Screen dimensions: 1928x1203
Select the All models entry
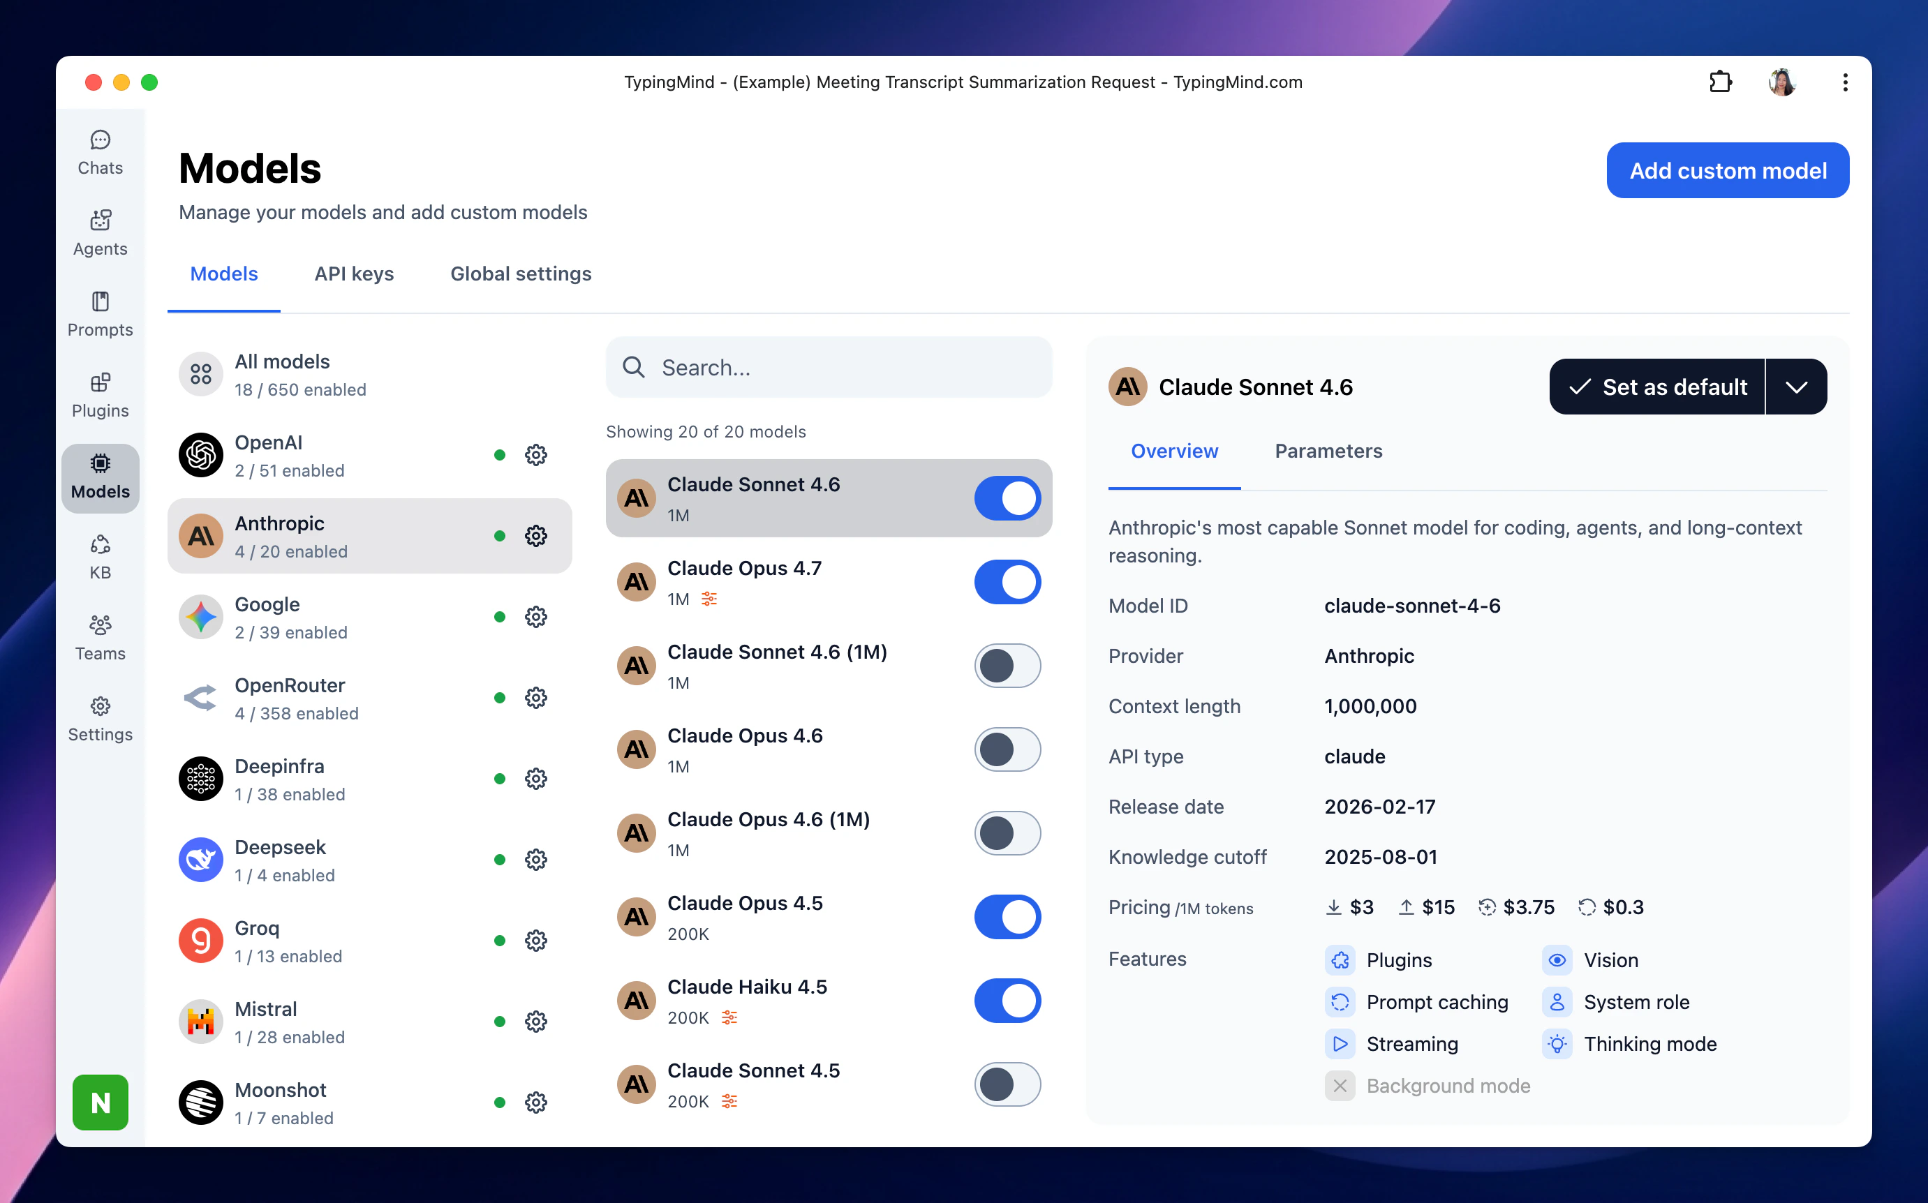point(369,375)
